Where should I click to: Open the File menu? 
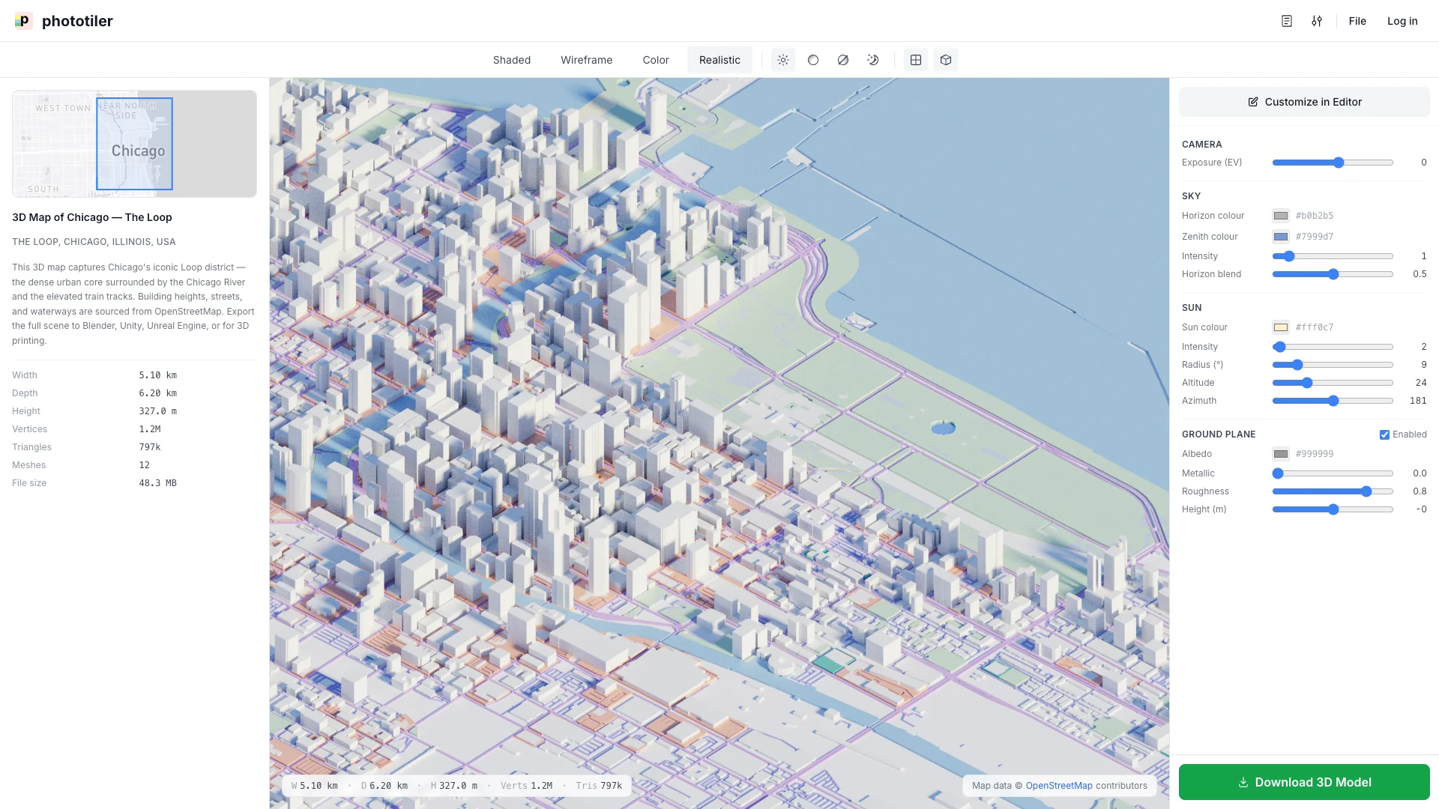(x=1357, y=21)
